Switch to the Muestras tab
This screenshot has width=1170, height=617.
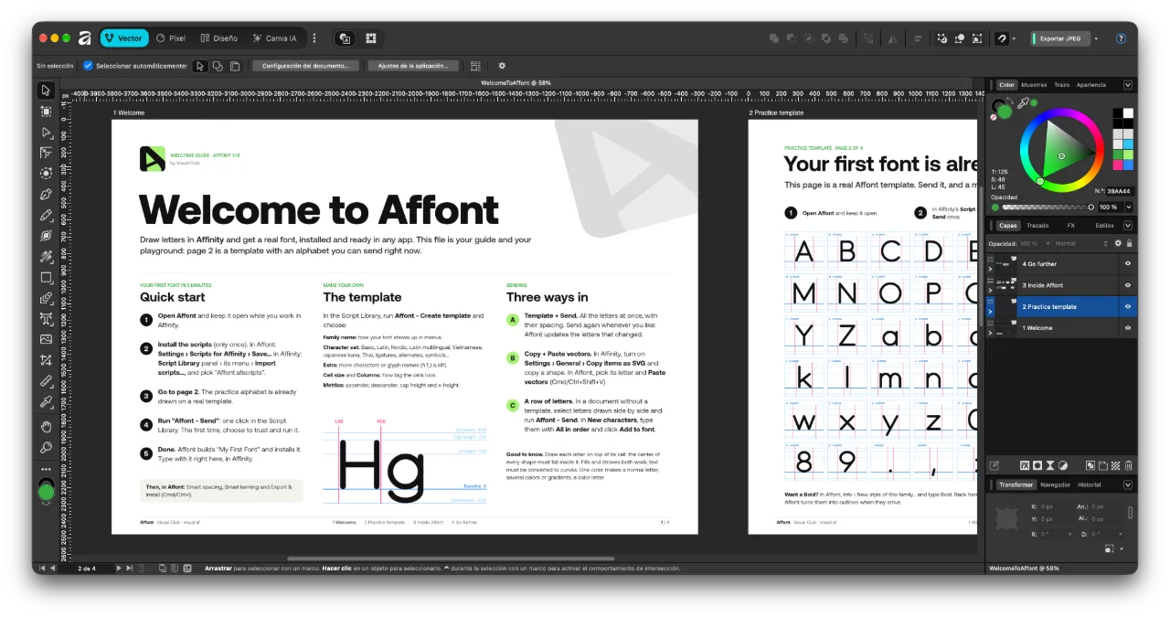coord(1034,85)
